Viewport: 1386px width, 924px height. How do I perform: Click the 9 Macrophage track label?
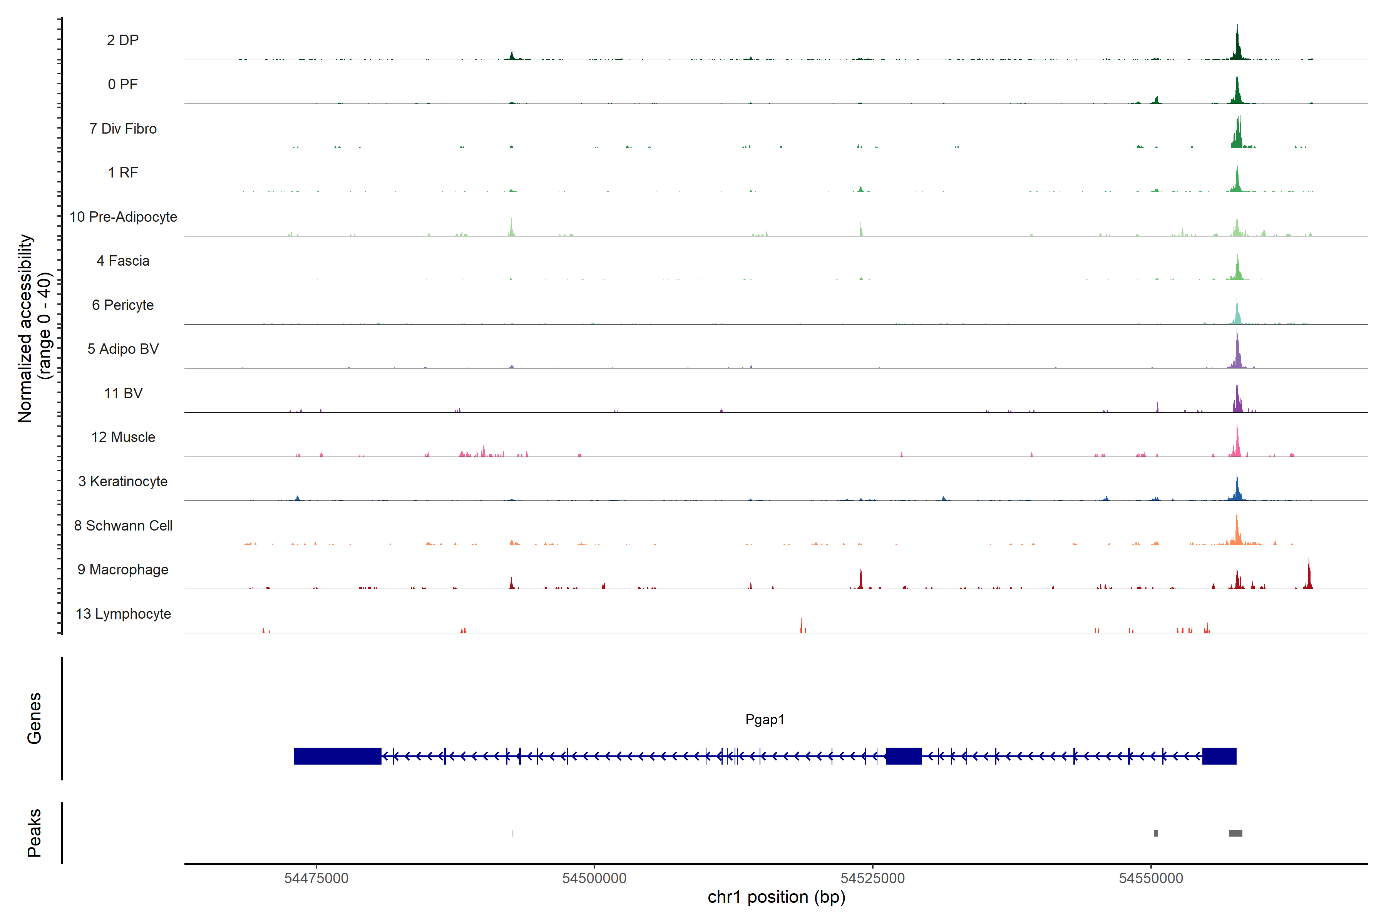tap(122, 570)
